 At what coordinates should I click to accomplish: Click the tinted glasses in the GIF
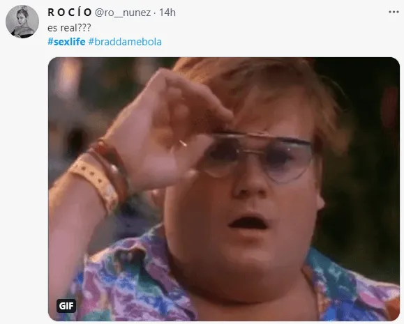(x=257, y=157)
